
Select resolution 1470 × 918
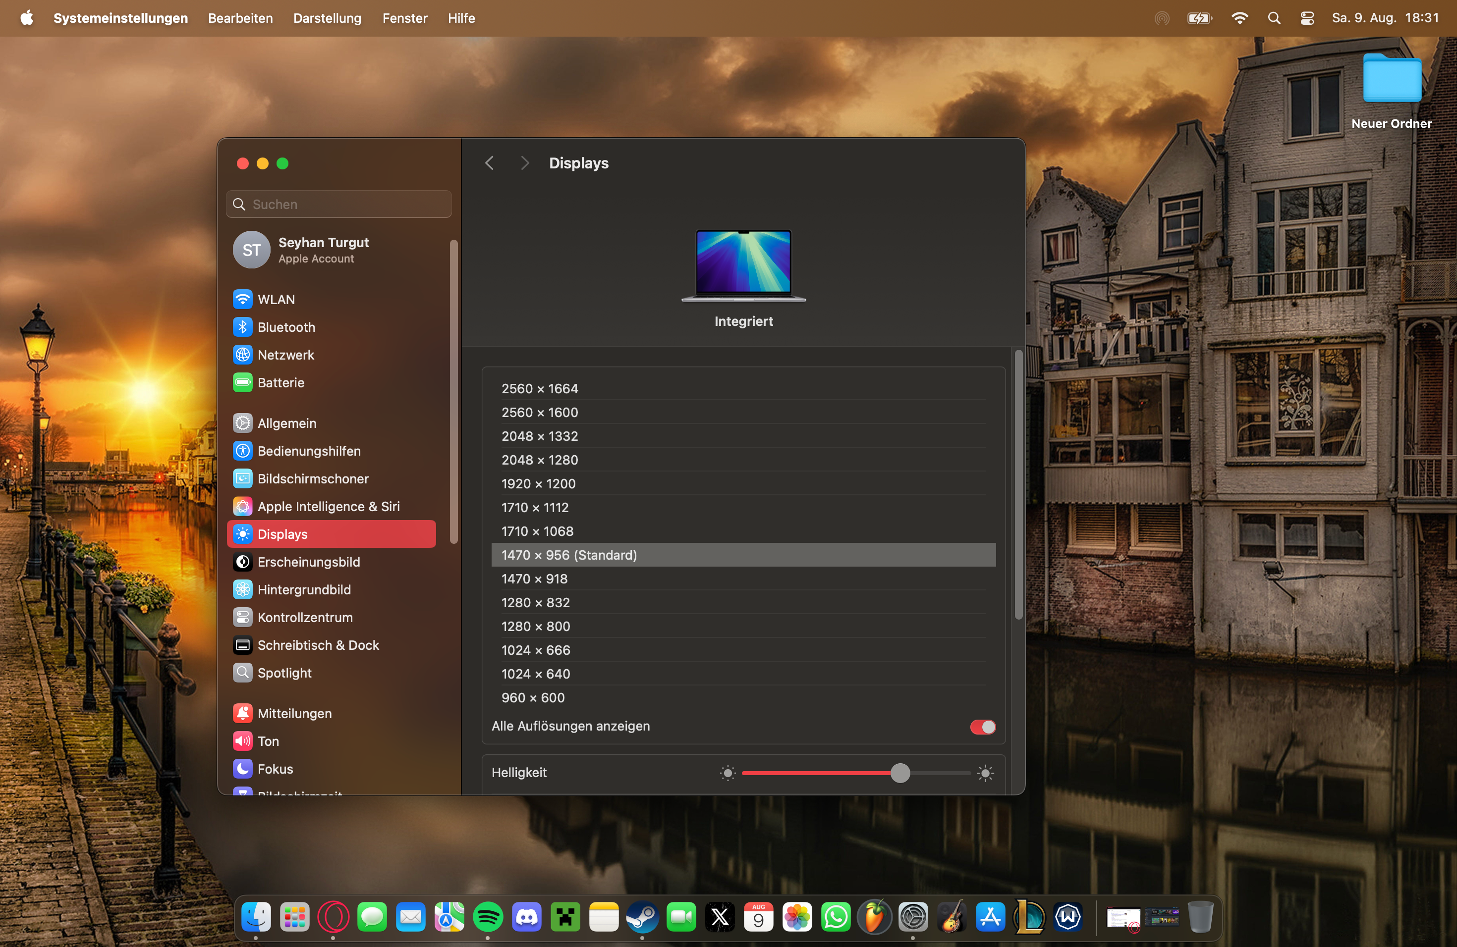[x=744, y=579]
